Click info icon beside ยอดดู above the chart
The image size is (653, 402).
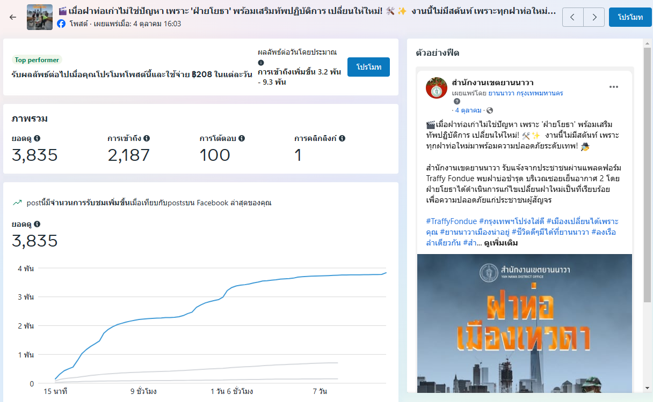[x=37, y=224]
